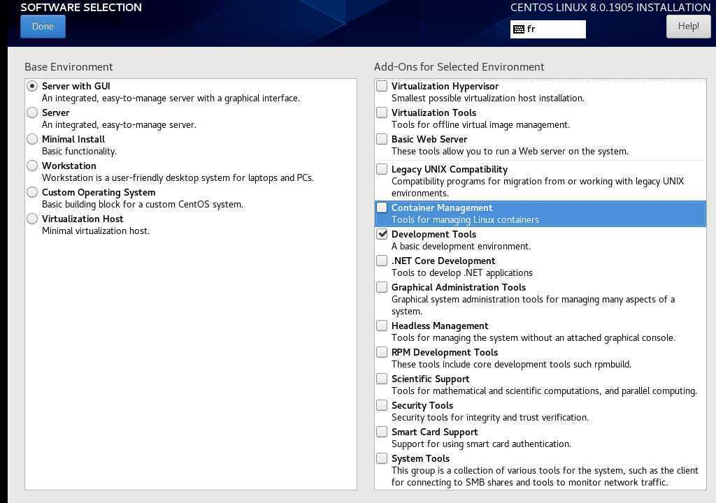
Task: Enable the .NET Core Development add-on
Action: (382, 261)
